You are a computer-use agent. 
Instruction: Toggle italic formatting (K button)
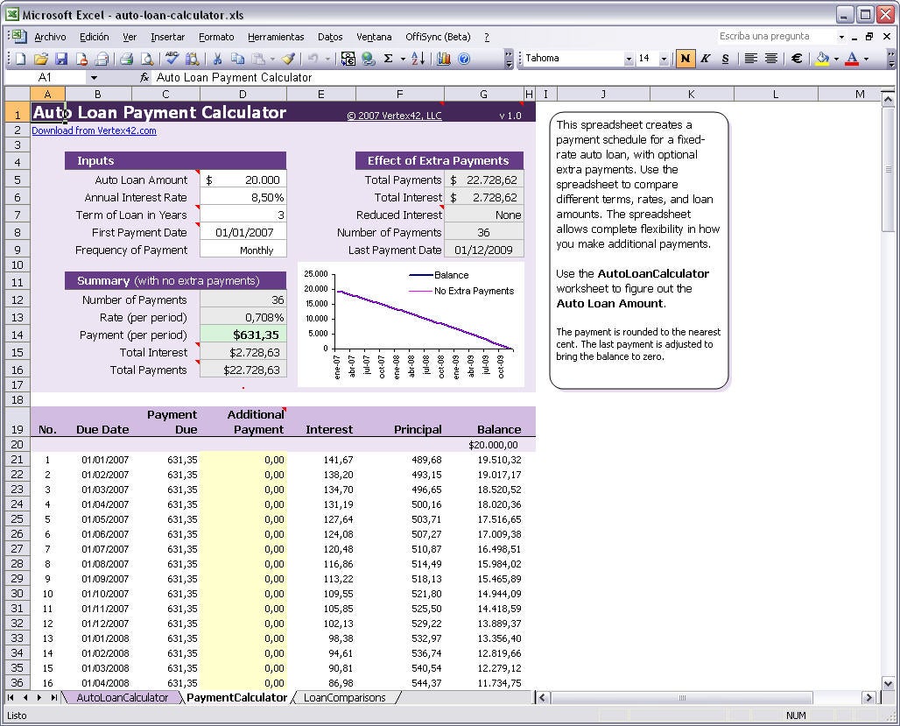tap(705, 59)
